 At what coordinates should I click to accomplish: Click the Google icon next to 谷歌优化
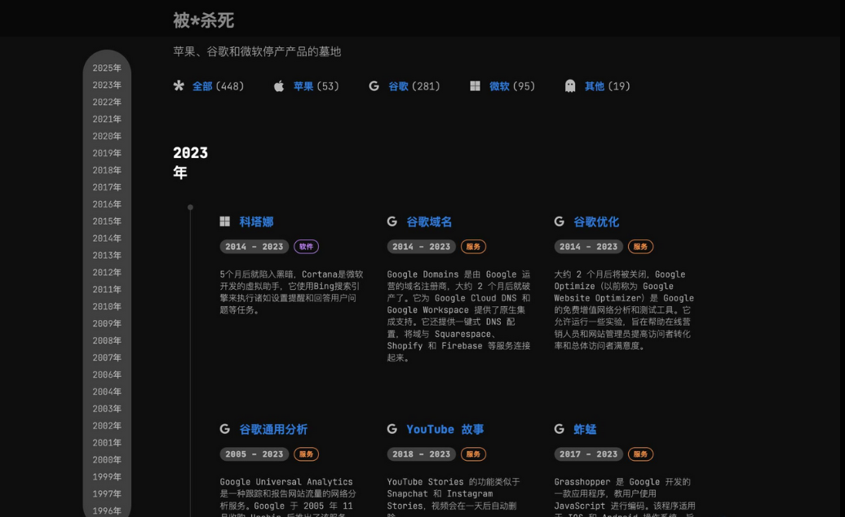point(559,221)
